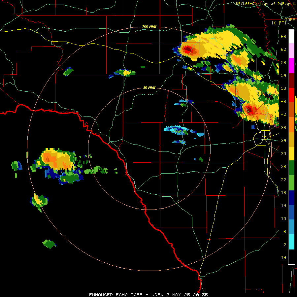
Task: Pick the medium blue legend swatch
Action: tap(291, 213)
